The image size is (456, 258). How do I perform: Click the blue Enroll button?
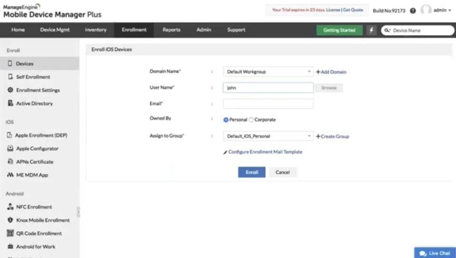252,172
